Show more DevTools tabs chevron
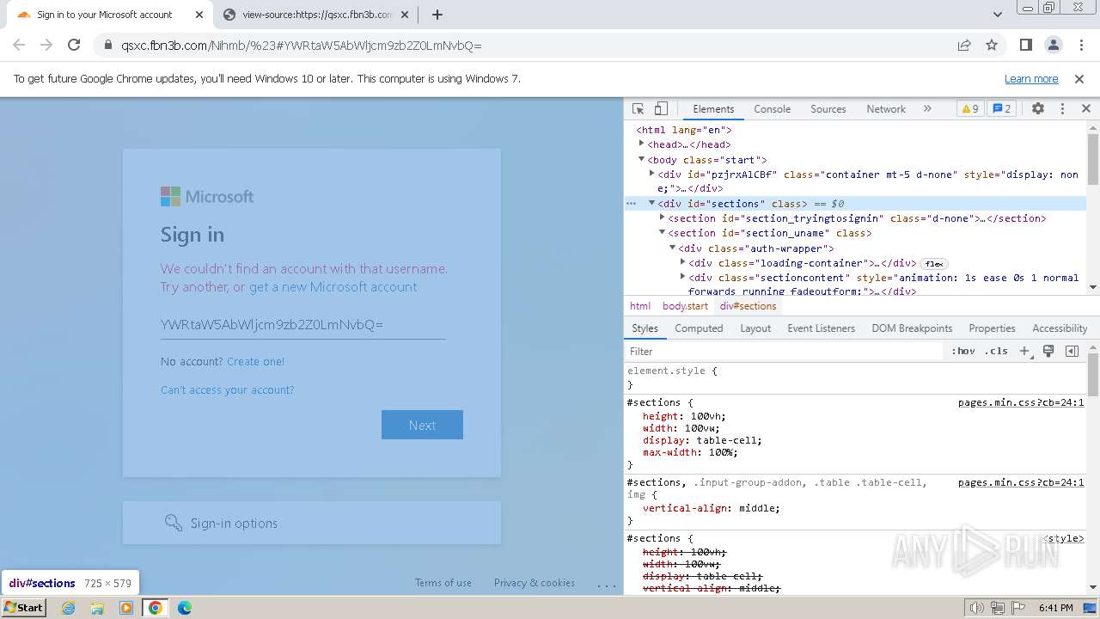This screenshot has width=1100, height=619. pyautogui.click(x=927, y=109)
